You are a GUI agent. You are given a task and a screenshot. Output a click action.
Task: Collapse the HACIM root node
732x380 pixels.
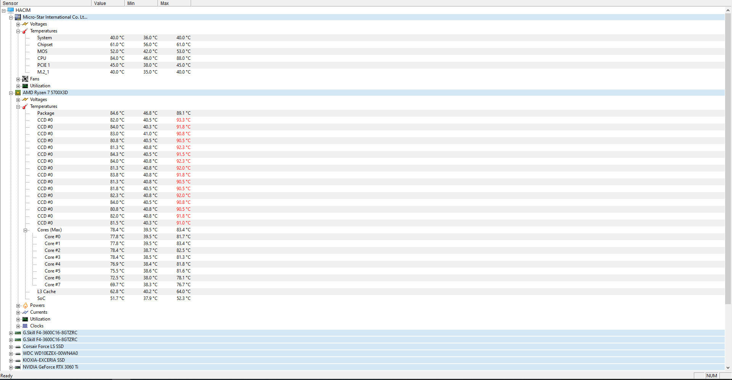tap(4, 11)
